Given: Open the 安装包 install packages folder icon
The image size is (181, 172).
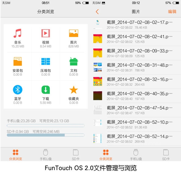Looking at the screenshot, I should (x=17, y=62).
